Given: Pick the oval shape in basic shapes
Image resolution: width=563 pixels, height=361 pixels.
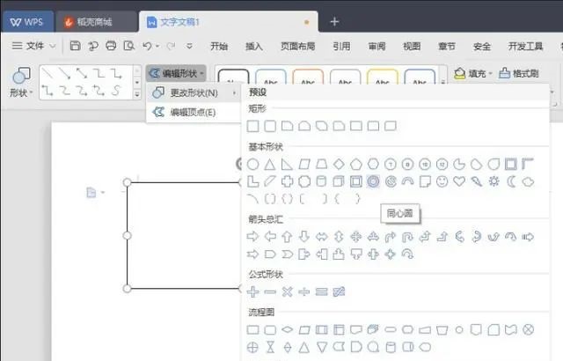Looking at the screenshot, I should 252,165.
